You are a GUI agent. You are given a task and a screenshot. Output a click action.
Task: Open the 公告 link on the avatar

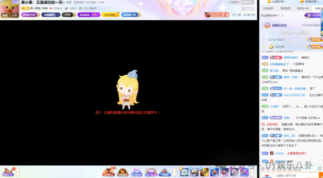click(14, 15)
